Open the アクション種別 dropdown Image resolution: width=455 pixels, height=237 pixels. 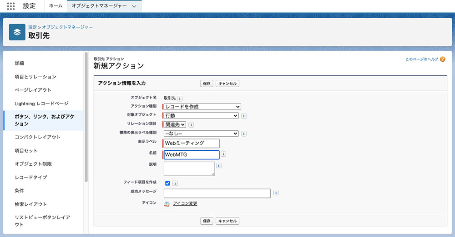[x=202, y=107]
